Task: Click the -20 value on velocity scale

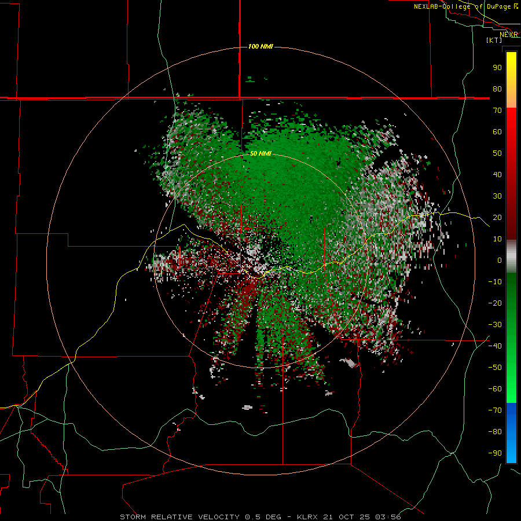Action: point(495,303)
